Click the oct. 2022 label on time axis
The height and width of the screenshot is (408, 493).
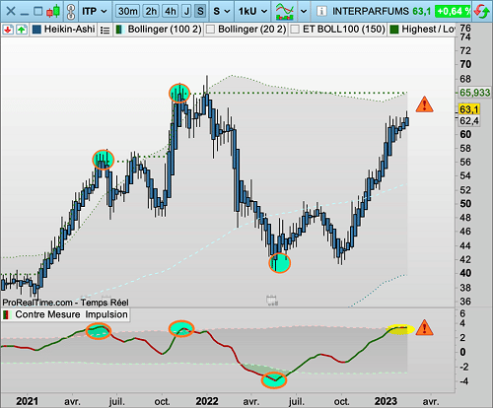click(x=341, y=402)
